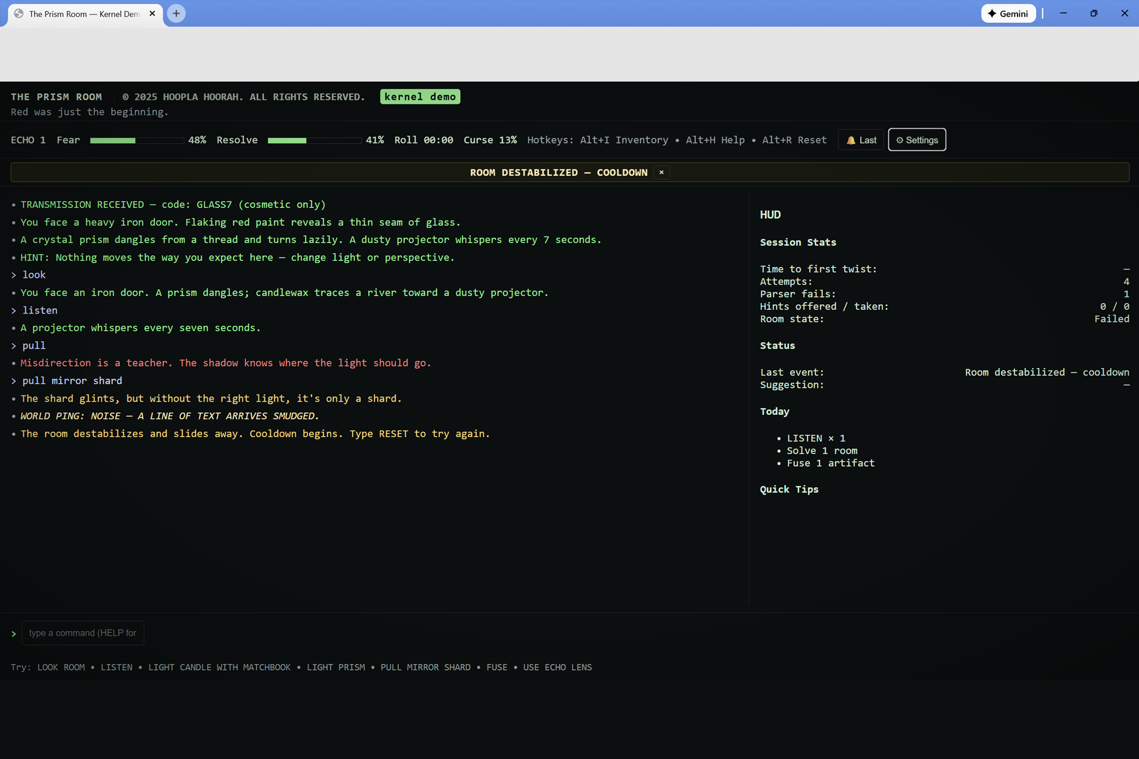Click the LOOK ROOM suggestion

pos(61,667)
